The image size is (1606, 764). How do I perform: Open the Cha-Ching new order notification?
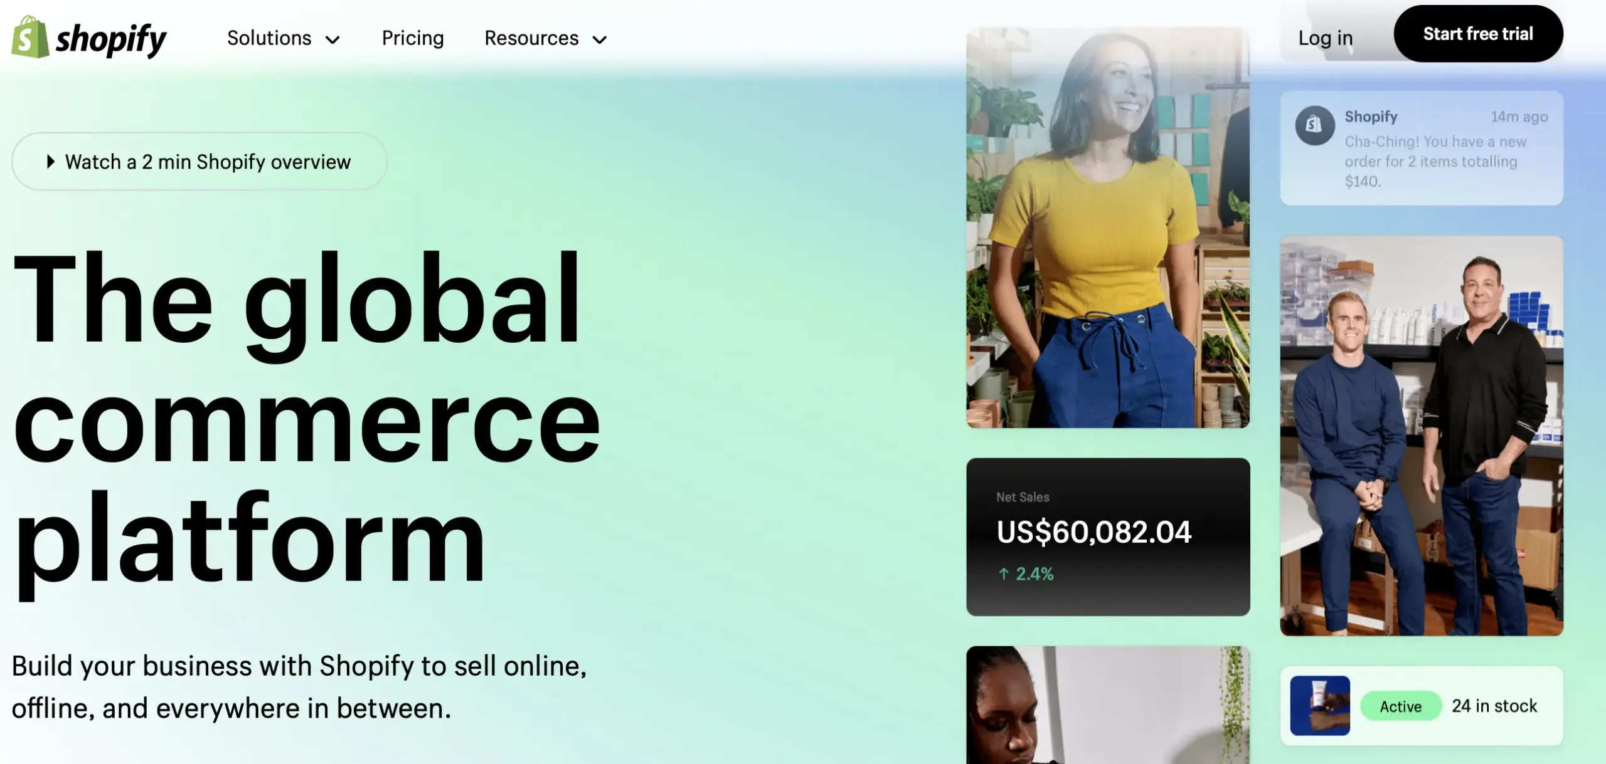(1422, 148)
